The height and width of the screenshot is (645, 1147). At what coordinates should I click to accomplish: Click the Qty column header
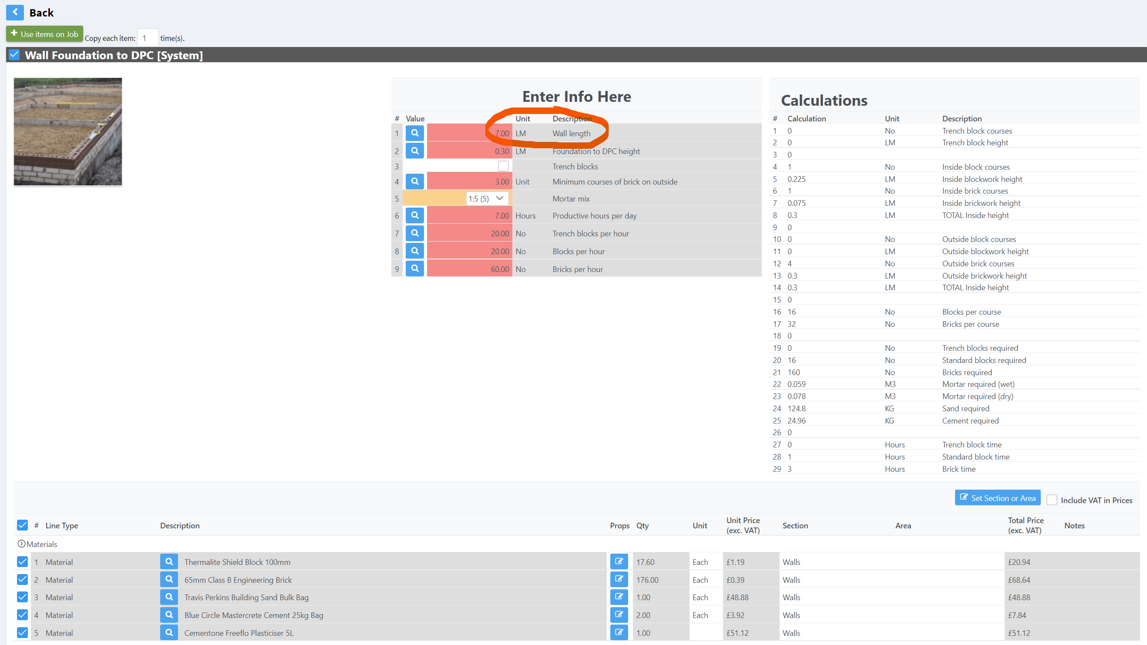pyautogui.click(x=642, y=525)
